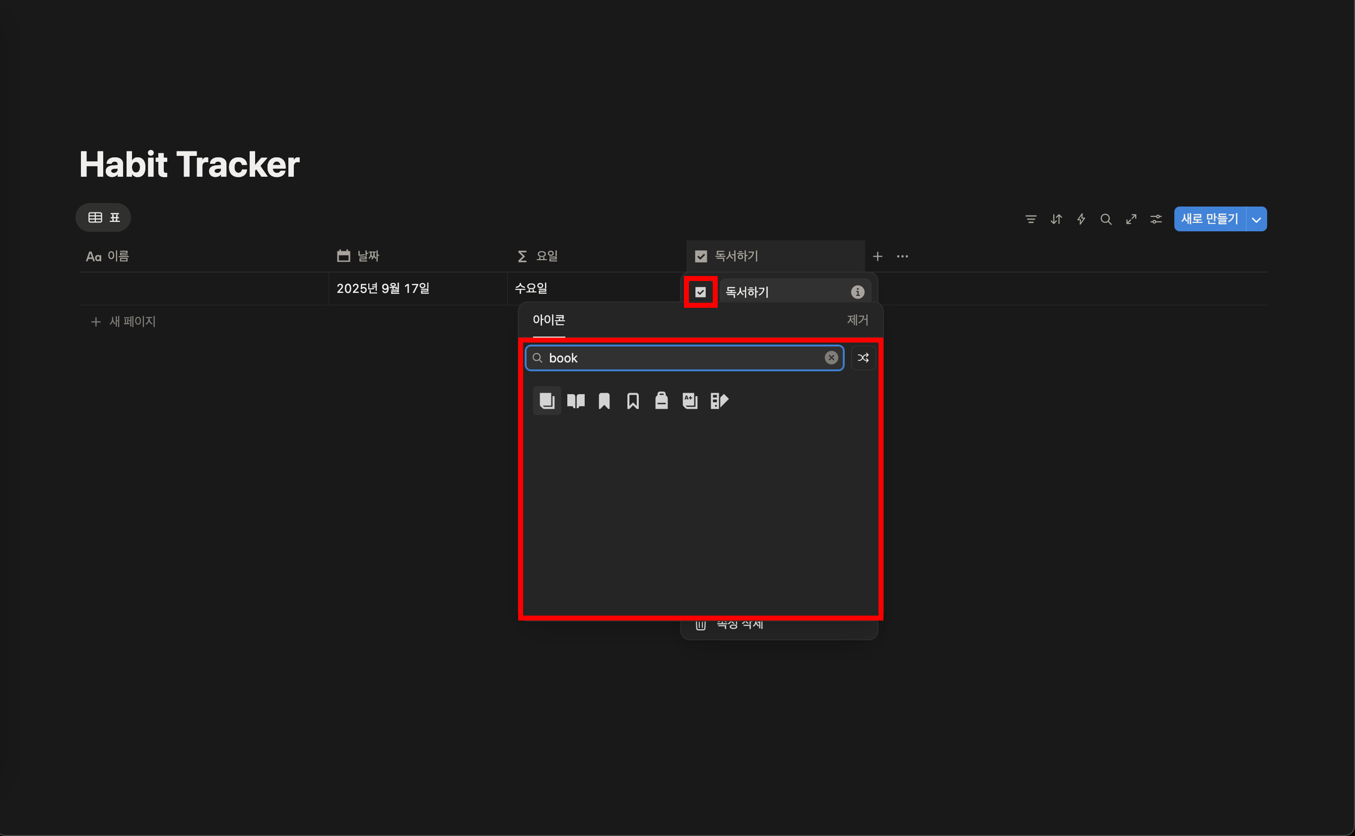Select the backpack icon
This screenshot has height=836, width=1355.
pyautogui.click(x=661, y=400)
